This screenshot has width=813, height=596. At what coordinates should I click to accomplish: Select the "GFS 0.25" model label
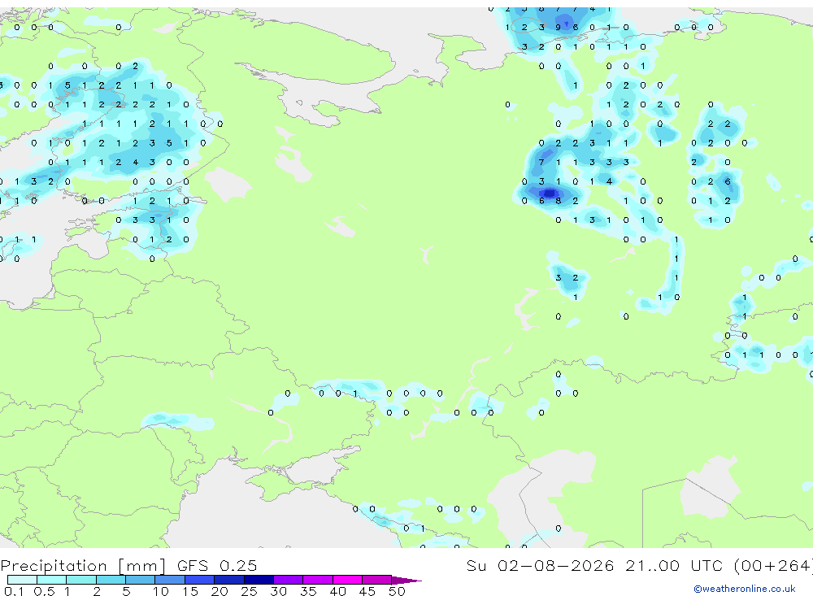pos(217,565)
